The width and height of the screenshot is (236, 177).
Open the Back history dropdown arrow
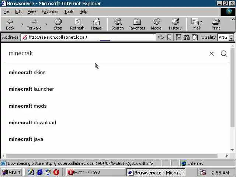pyautogui.click(x=22, y=24)
